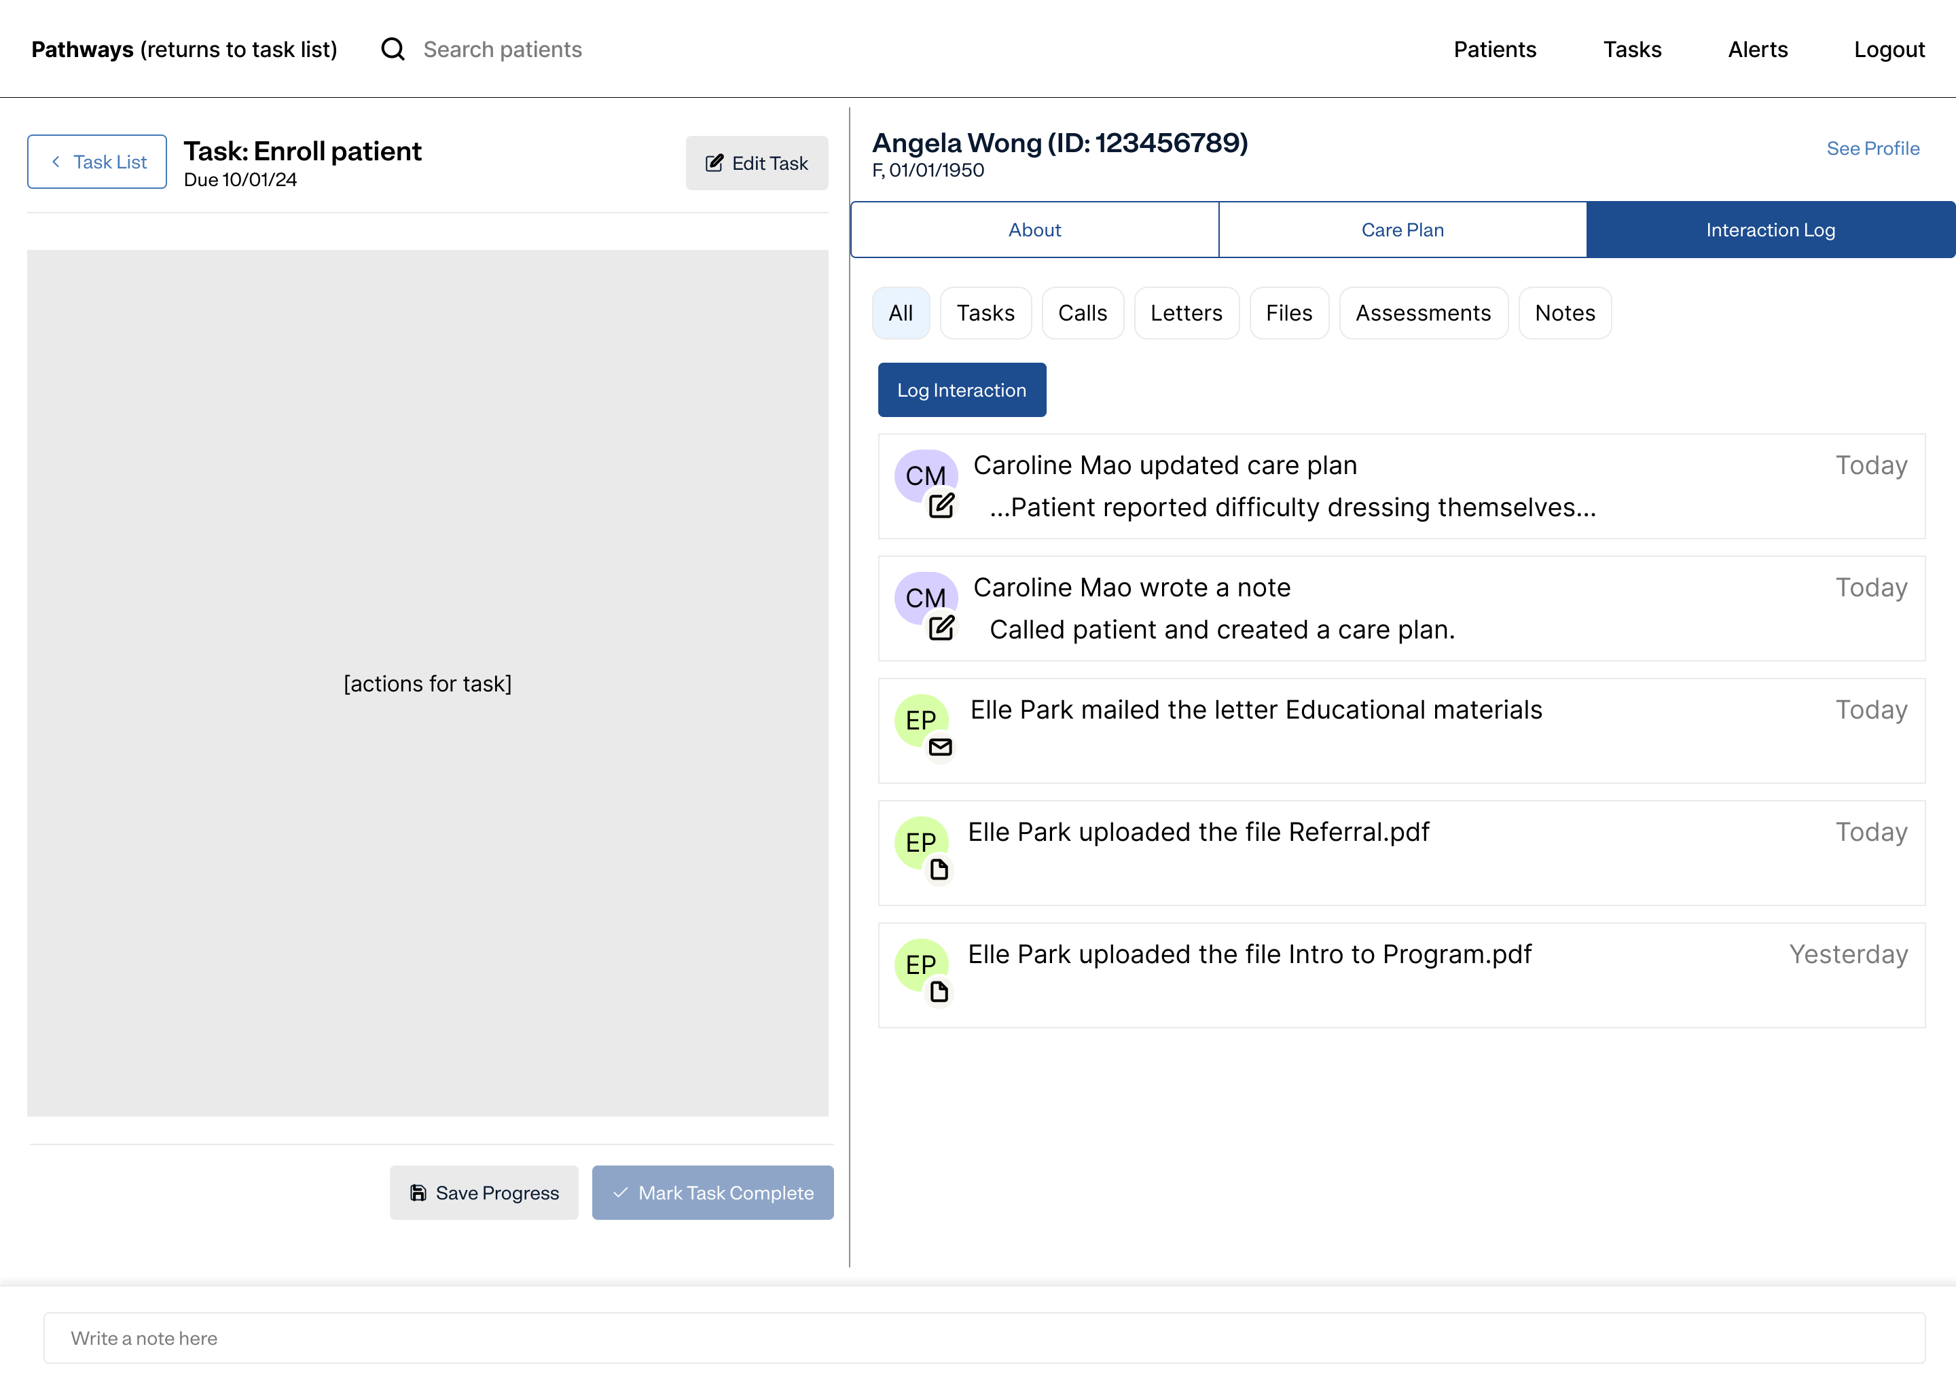1956x1391 pixels.
Task: Click the Pathways logo link
Action: click(x=184, y=49)
